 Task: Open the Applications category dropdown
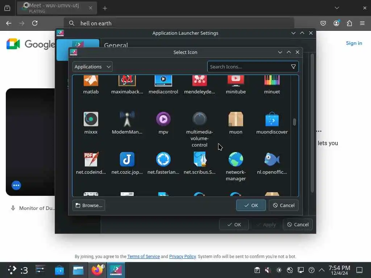(x=92, y=67)
